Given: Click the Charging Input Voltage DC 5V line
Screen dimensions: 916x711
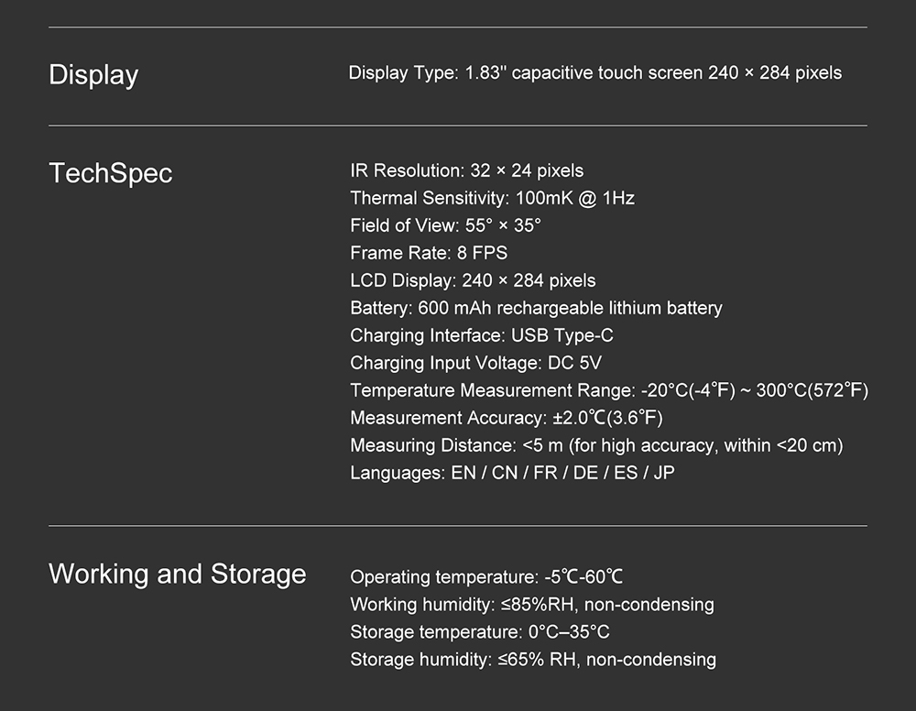Looking at the screenshot, I should (476, 363).
